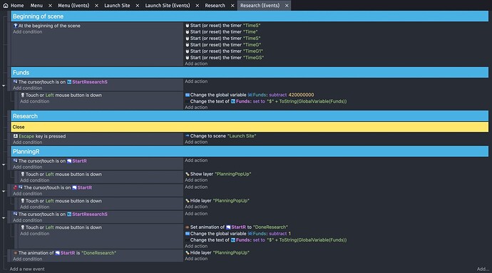Click the timer icon of the "TimeG1" action
The width and height of the screenshot is (492, 273).
(x=188, y=51)
